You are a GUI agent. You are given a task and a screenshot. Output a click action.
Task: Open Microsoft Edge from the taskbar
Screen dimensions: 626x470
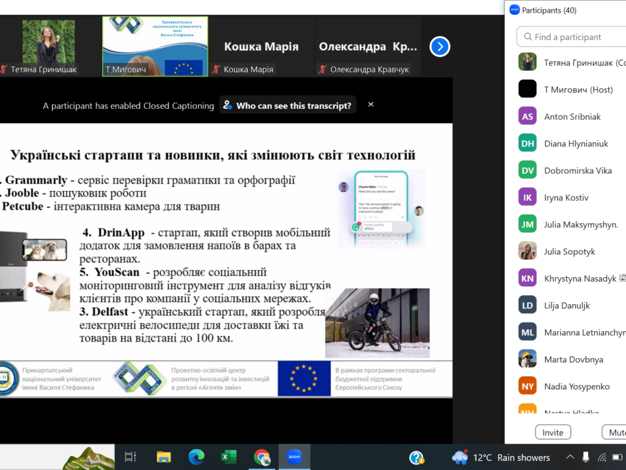[196, 457]
